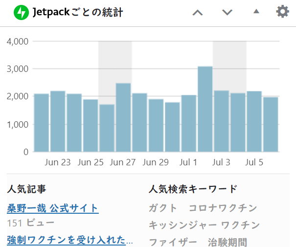Collapse the Jetpack stats panel
The height and width of the screenshot is (247, 296).
point(256,12)
